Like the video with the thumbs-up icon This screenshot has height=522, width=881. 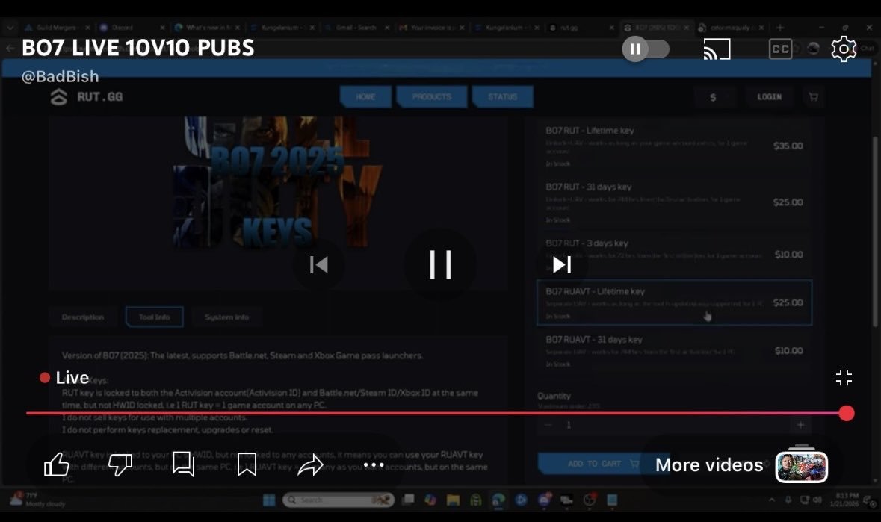(x=57, y=464)
